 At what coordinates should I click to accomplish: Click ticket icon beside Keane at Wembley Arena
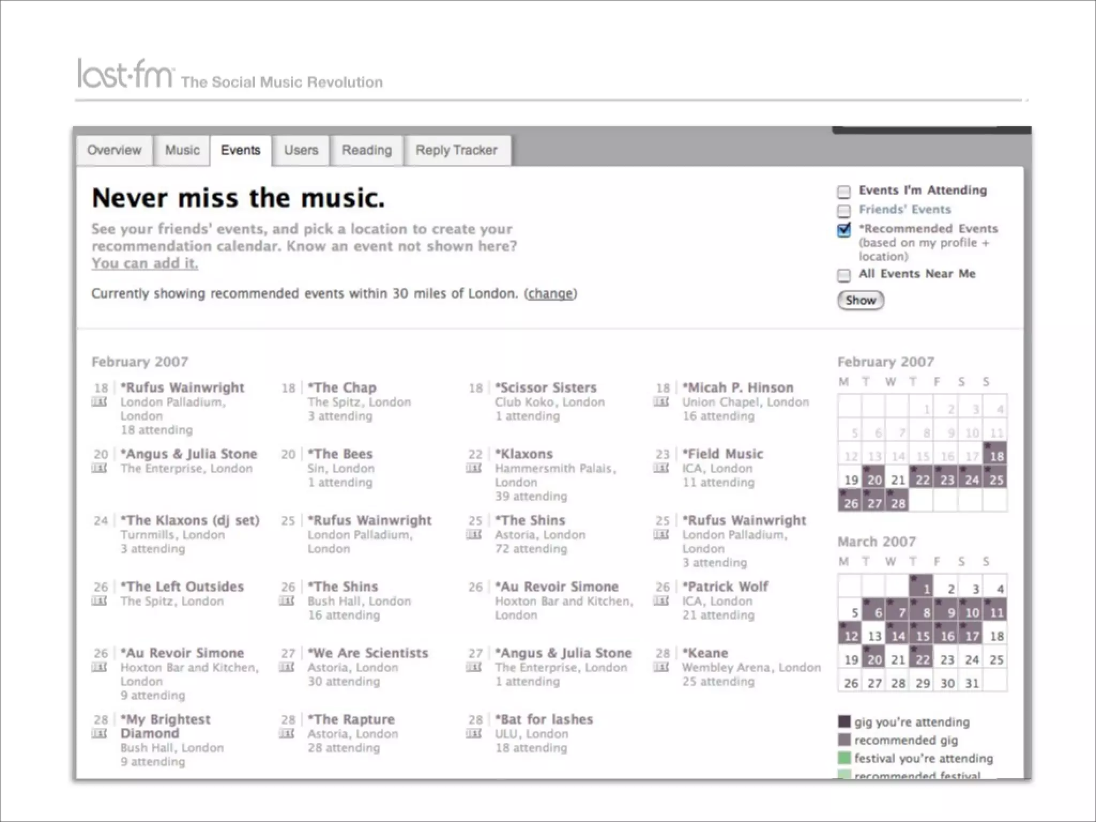(661, 667)
